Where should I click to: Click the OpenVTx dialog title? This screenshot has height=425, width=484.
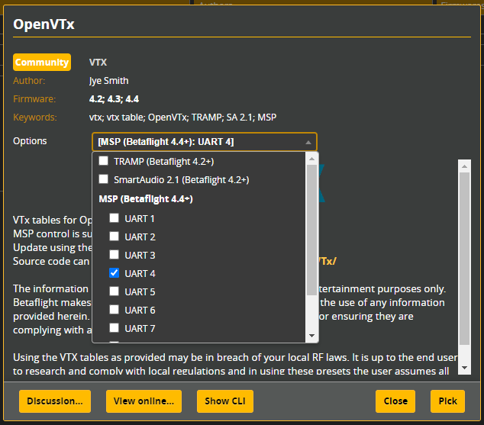coord(44,24)
